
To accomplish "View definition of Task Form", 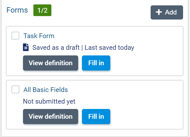I will [50, 63].
